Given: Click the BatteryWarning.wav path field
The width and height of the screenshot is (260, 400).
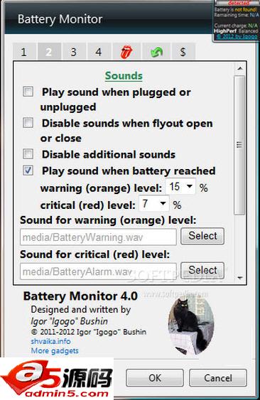Looking at the screenshot, I should (x=98, y=237).
